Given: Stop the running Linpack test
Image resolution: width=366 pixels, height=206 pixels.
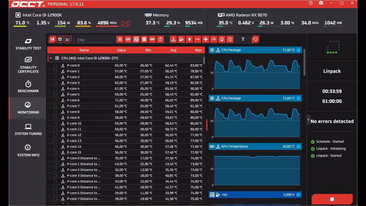Looking at the screenshot, I should 332,199.
